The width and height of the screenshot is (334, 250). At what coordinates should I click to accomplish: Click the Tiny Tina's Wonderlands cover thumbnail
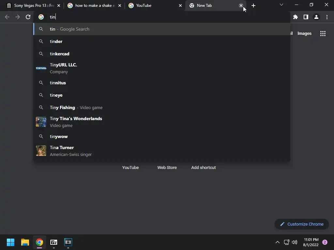41,122
